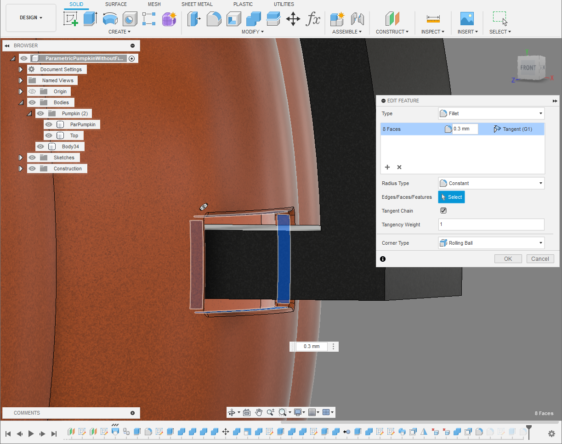Toggle visibility of Body34
This screenshot has height=444, width=562.
(x=40, y=146)
